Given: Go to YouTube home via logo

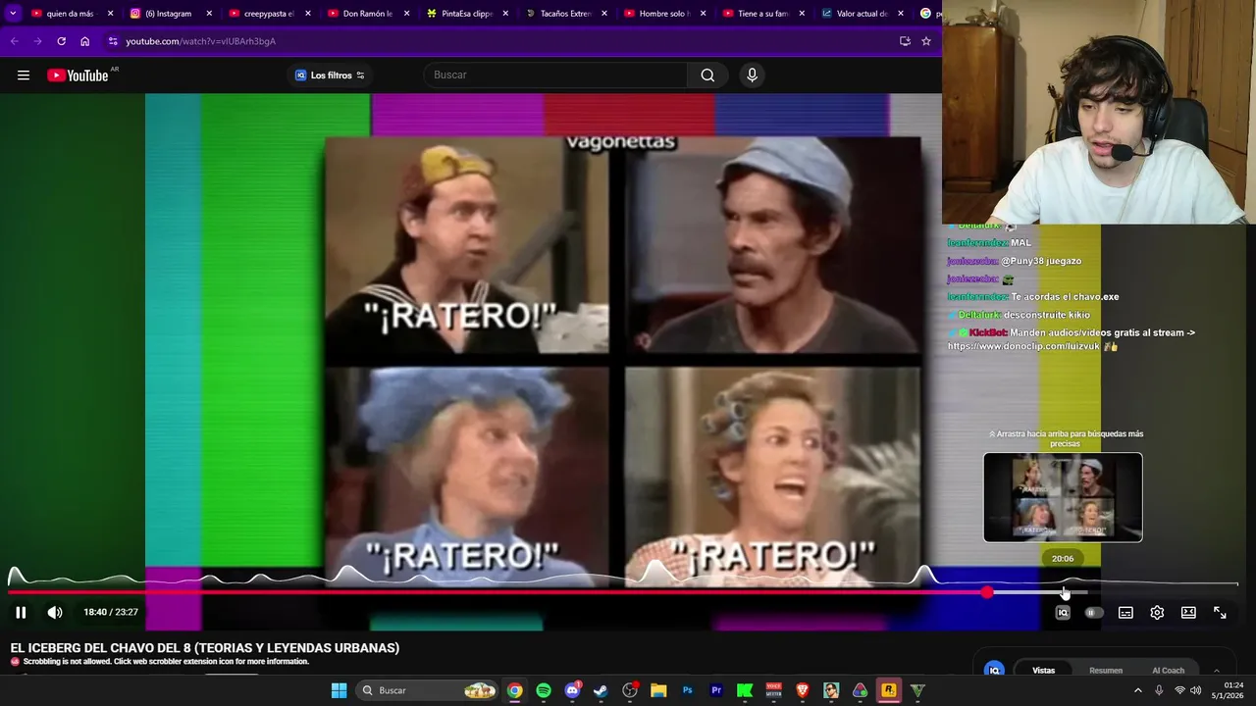Looking at the screenshot, I should click(78, 76).
